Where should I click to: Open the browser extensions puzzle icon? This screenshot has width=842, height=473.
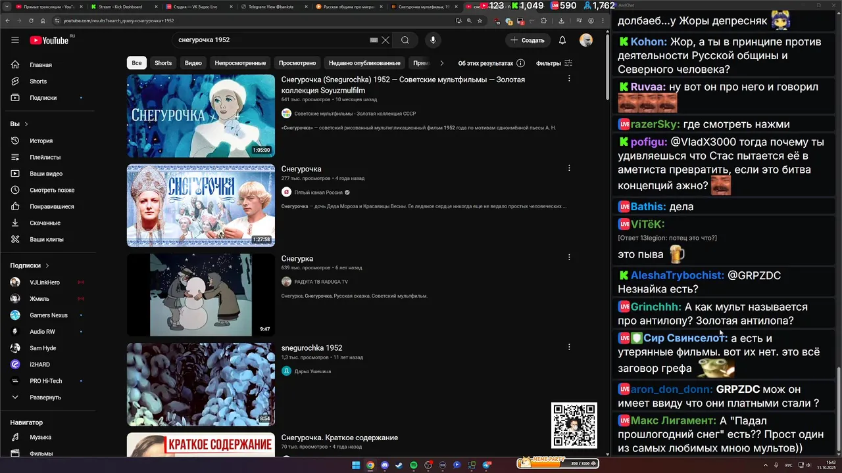(543, 21)
